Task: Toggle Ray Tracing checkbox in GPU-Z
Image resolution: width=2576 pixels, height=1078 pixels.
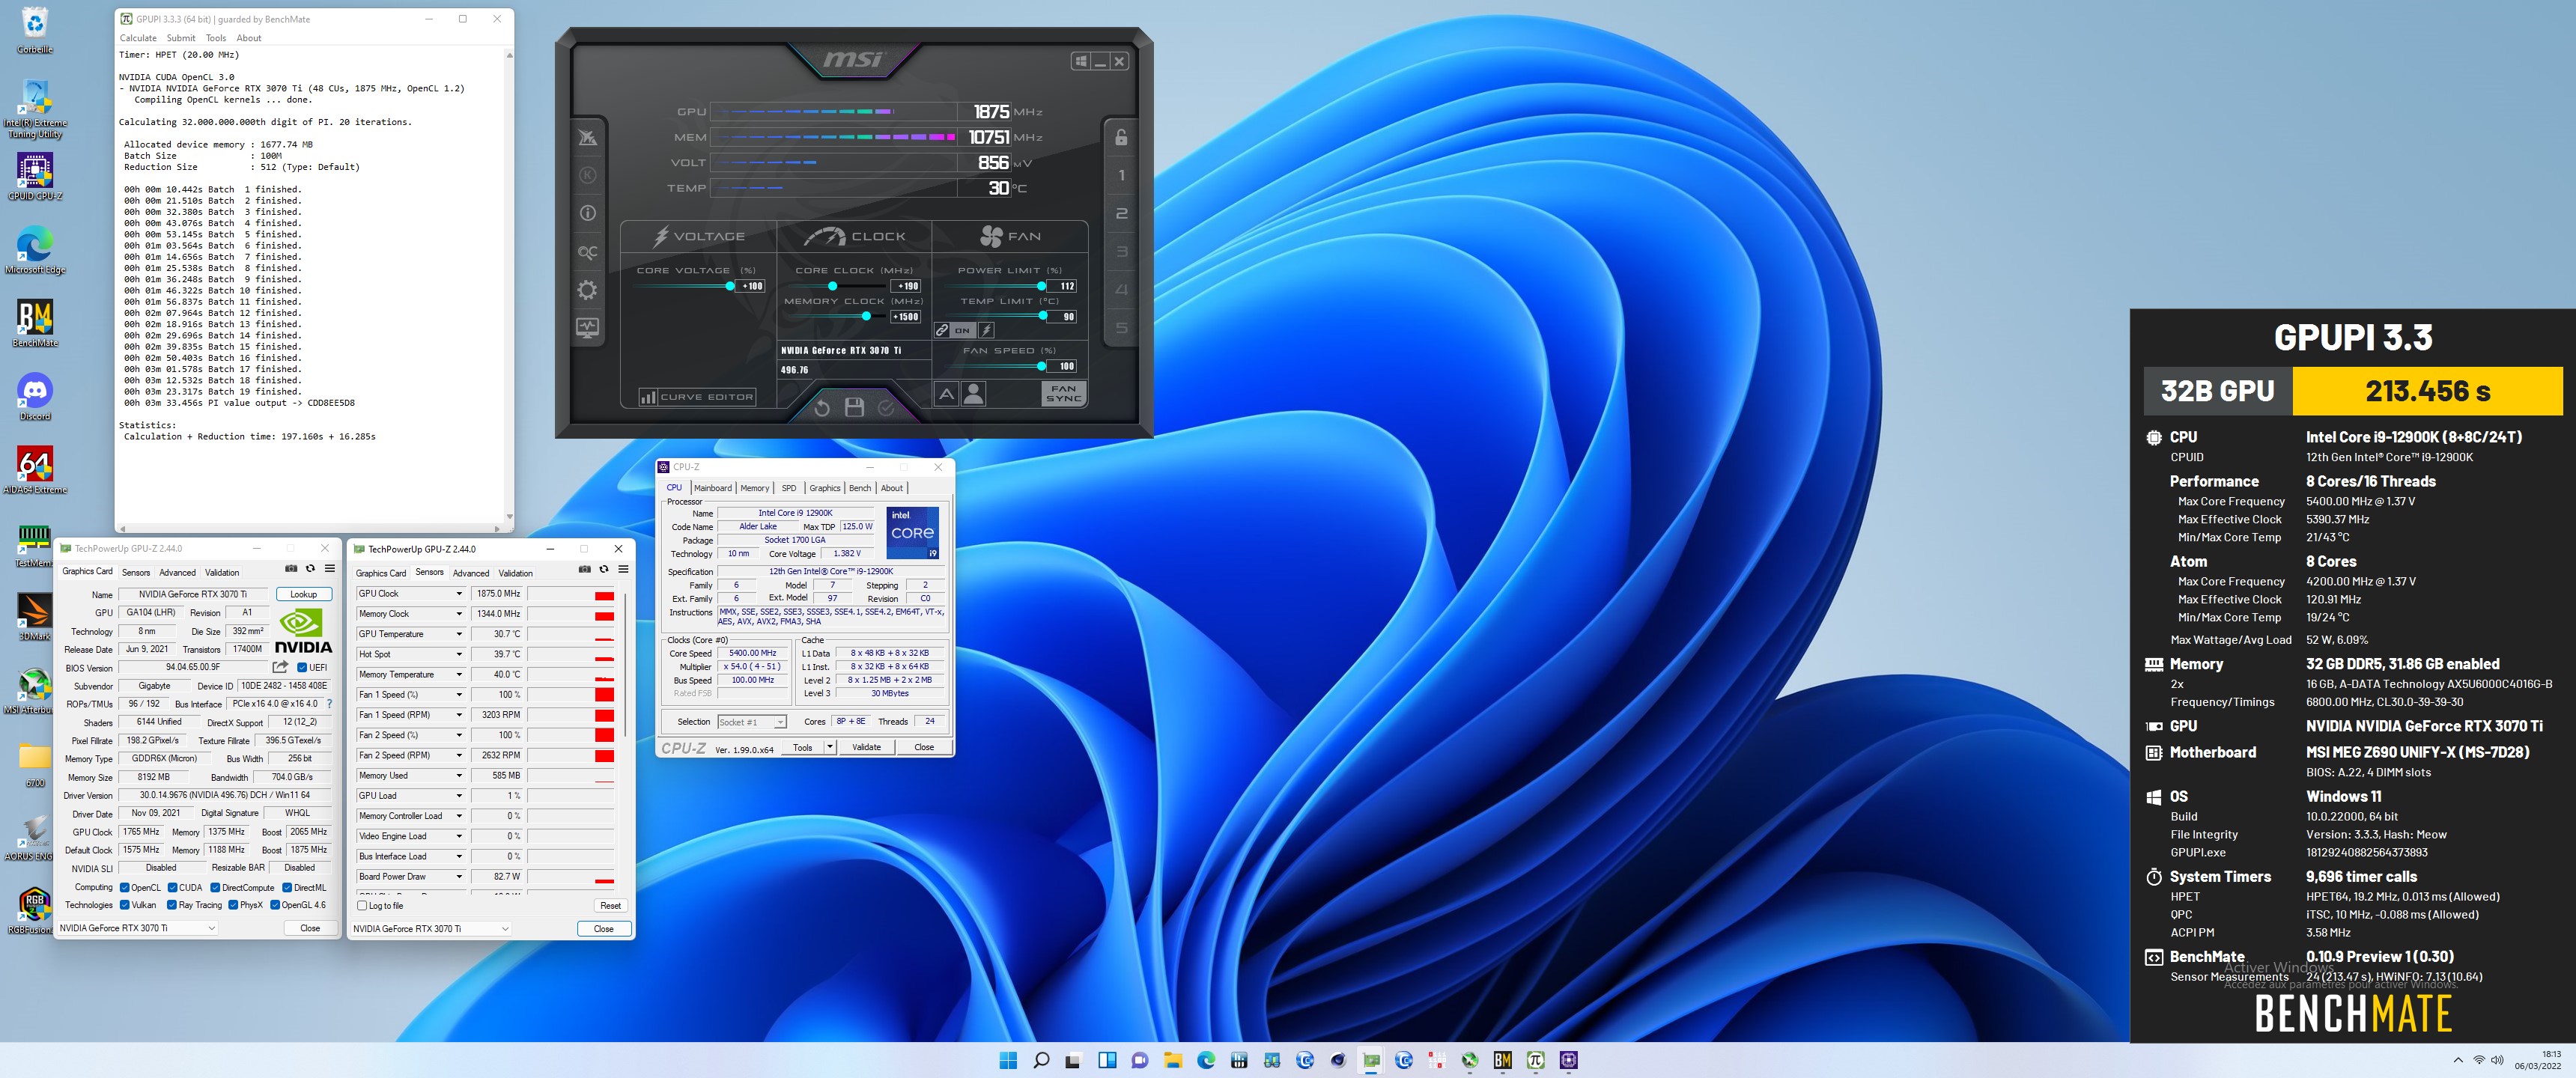Action: pyautogui.click(x=172, y=905)
